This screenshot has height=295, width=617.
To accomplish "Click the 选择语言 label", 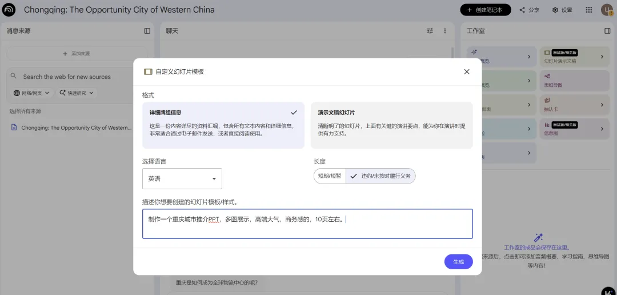I will tap(154, 161).
